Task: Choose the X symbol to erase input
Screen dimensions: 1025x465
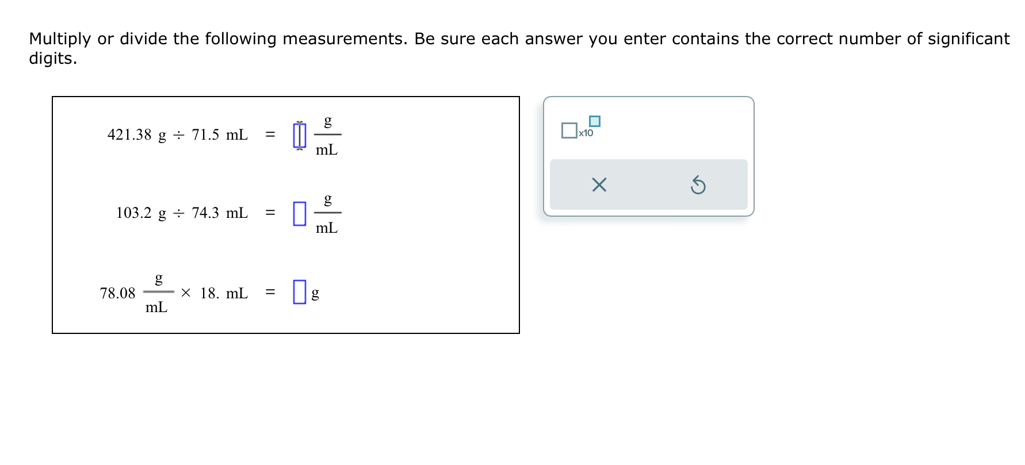Action: (598, 185)
